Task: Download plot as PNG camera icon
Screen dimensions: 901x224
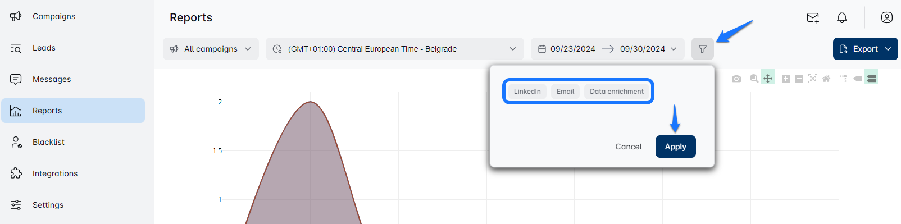Action: pyautogui.click(x=736, y=79)
